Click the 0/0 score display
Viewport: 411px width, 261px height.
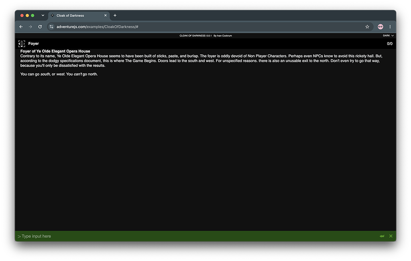click(389, 44)
